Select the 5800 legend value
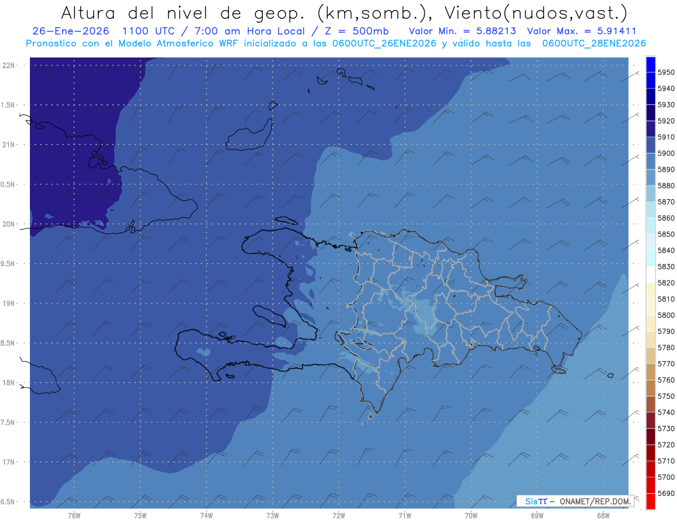677x523 pixels. point(666,315)
